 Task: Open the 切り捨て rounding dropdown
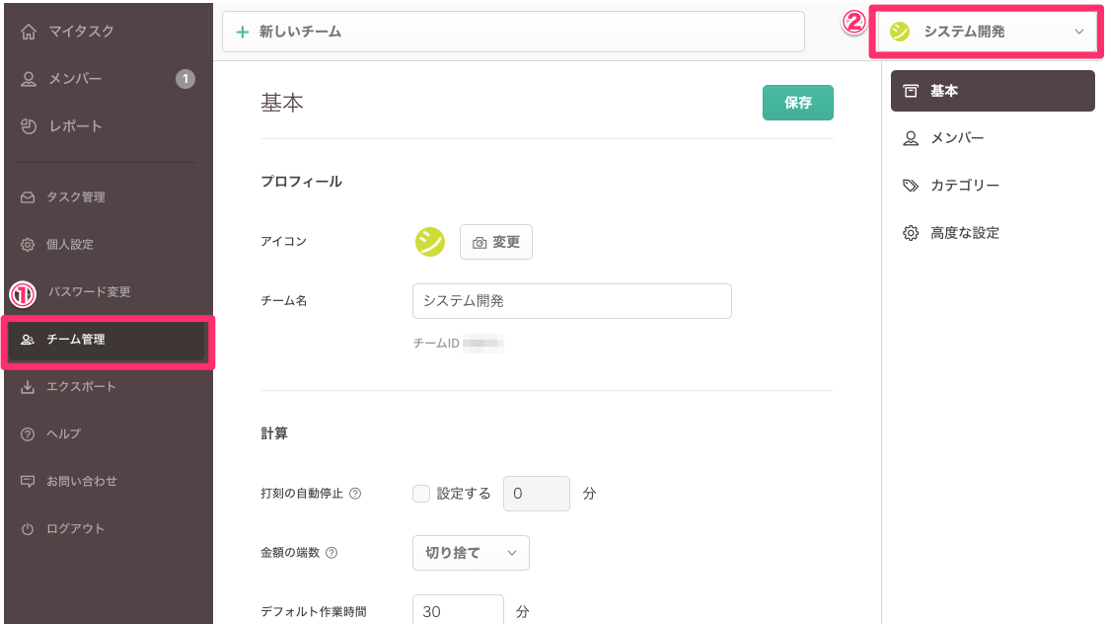click(471, 553)
